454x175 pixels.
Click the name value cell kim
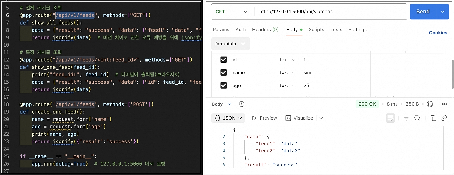tap(335, 73)
